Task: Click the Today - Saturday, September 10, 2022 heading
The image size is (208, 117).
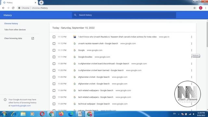Action: coord(73,28)
